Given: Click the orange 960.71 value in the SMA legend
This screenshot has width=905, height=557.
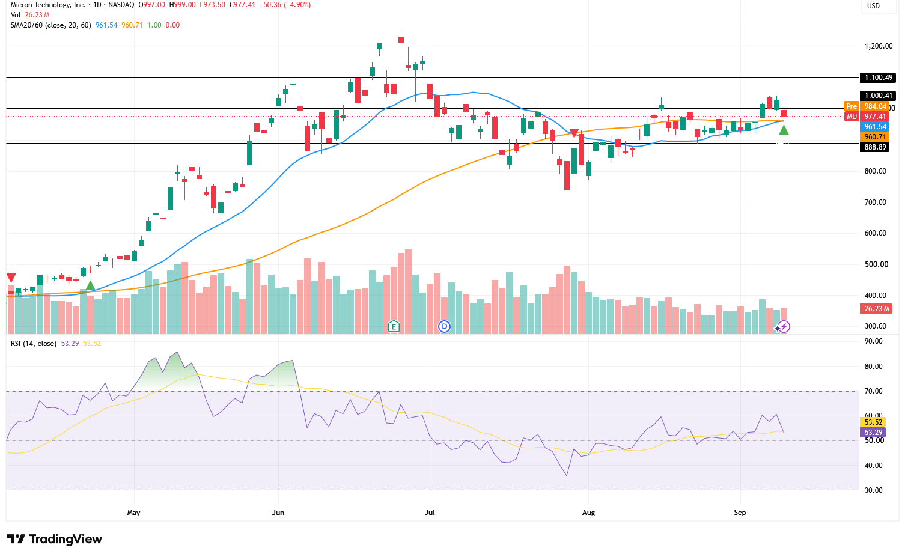Looking at the screenshot, I should point(132,25).
